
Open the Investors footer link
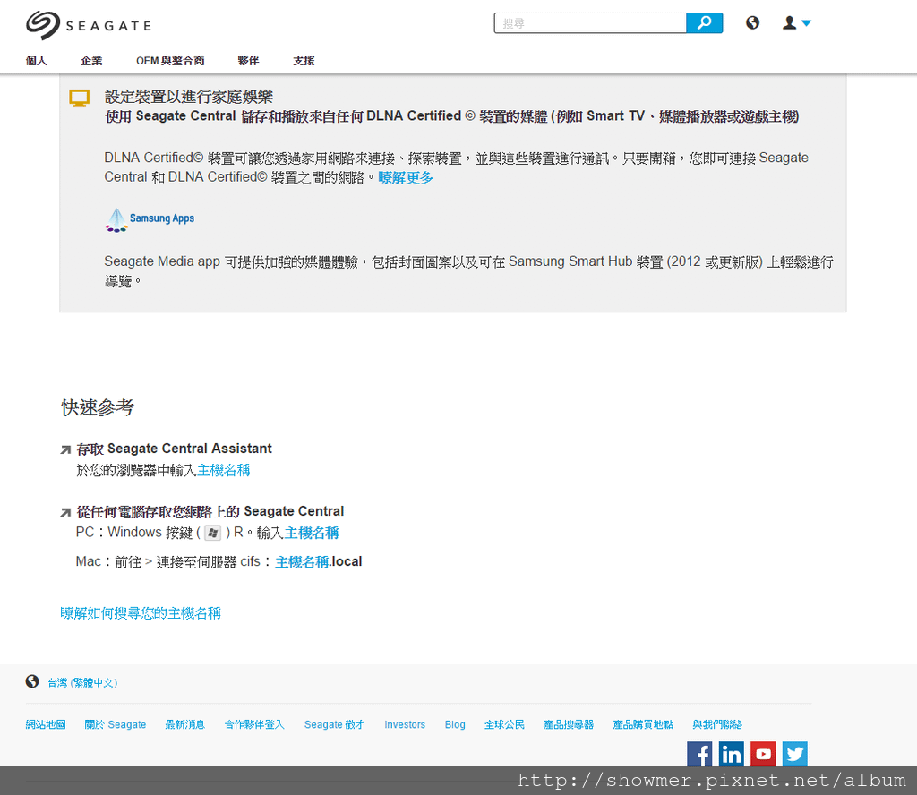(405, 724)
